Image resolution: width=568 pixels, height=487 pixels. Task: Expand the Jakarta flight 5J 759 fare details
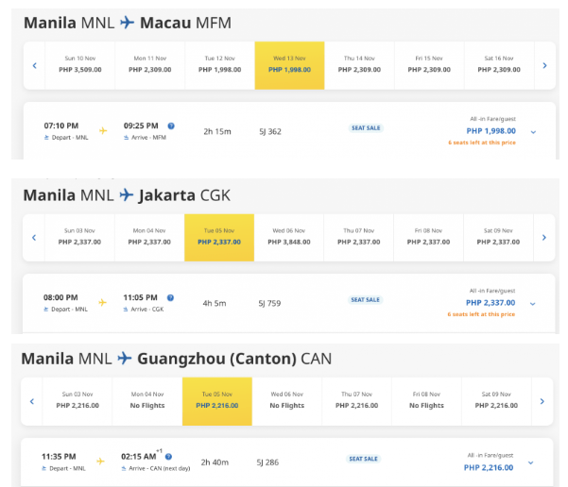pyautogui.click(x=533, y=303)
